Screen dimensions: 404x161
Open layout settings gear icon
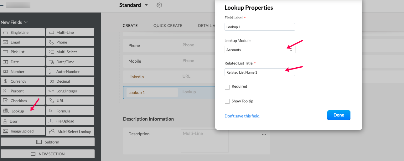tap(159, 5)
